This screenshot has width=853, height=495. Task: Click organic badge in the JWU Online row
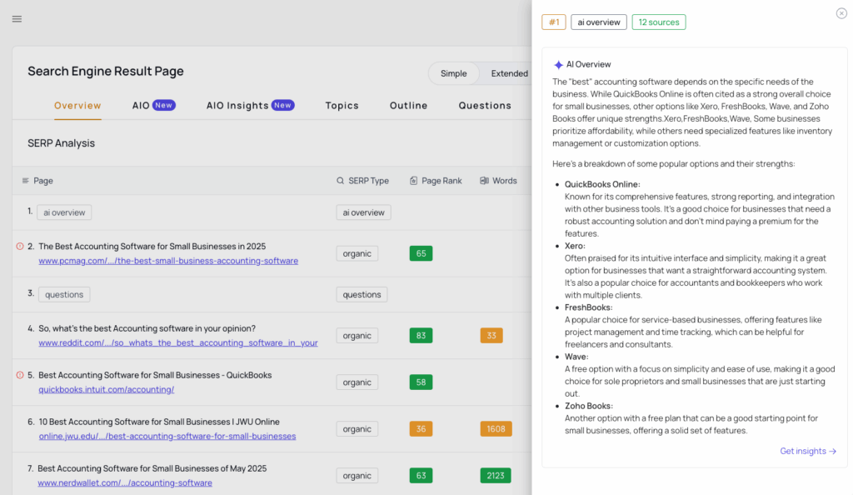357,429
